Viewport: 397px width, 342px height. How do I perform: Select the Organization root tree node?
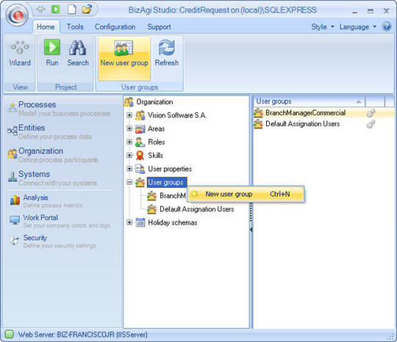154,102
